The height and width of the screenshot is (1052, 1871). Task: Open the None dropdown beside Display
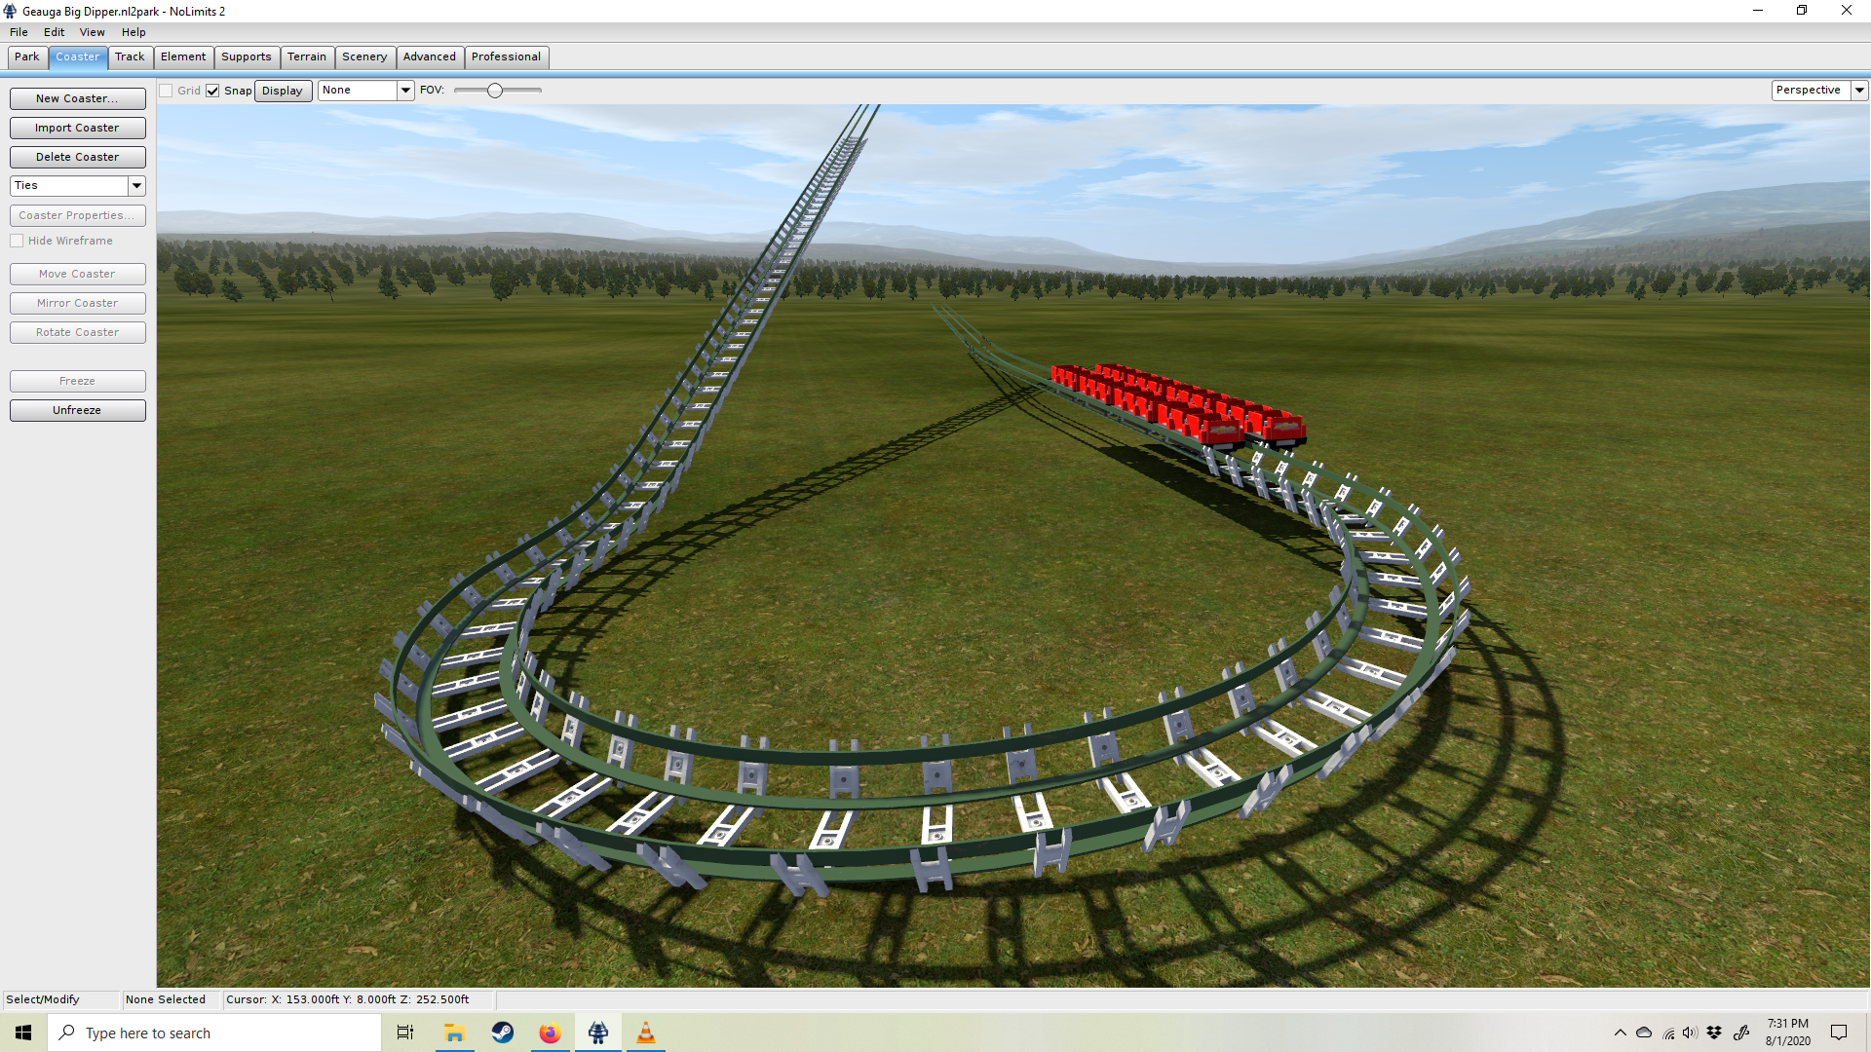pyautogui.click(x=404, y=90)
